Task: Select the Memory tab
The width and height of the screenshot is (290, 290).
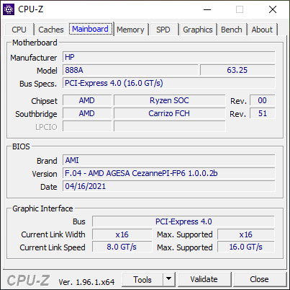Action: coord(130,30)
